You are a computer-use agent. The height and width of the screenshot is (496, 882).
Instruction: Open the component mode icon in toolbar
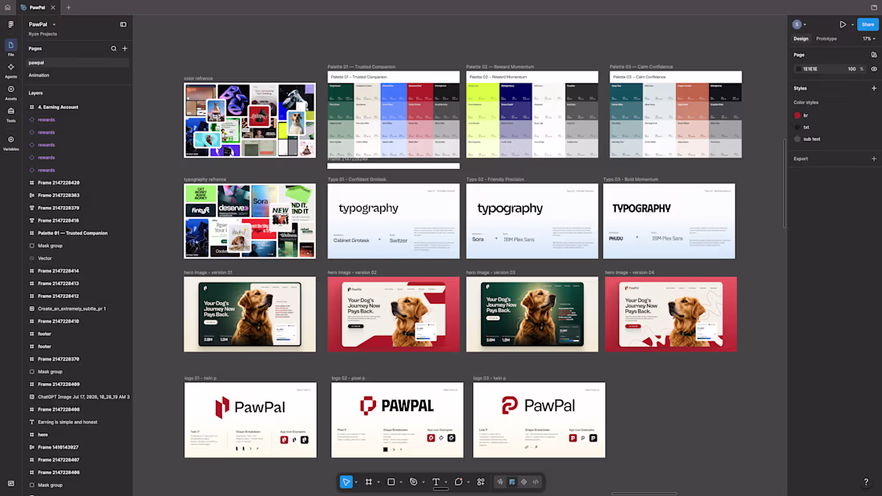coord(524,482)
